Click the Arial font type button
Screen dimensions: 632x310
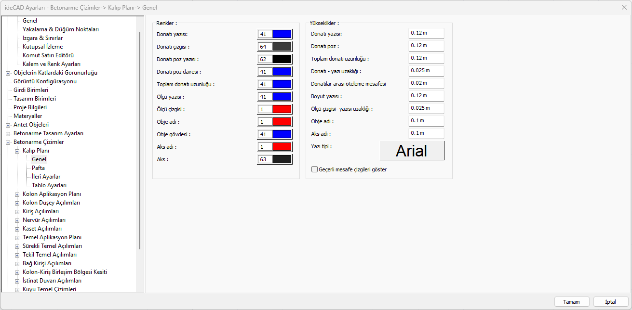[412, 151]
